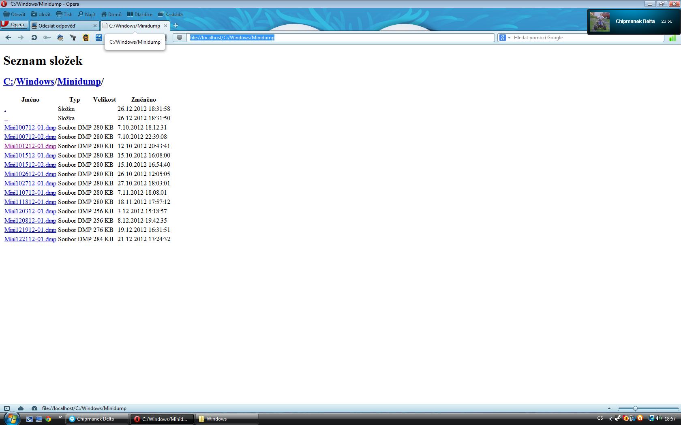The image size is (681, 425).
Task: Open a new tab with the plus button
Action: tap(176, 25)
